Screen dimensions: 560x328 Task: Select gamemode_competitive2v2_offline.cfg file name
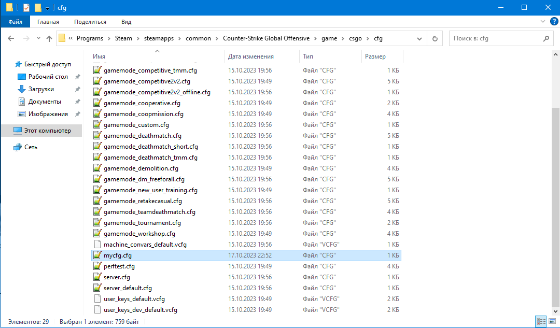click(x=157, y=92)
